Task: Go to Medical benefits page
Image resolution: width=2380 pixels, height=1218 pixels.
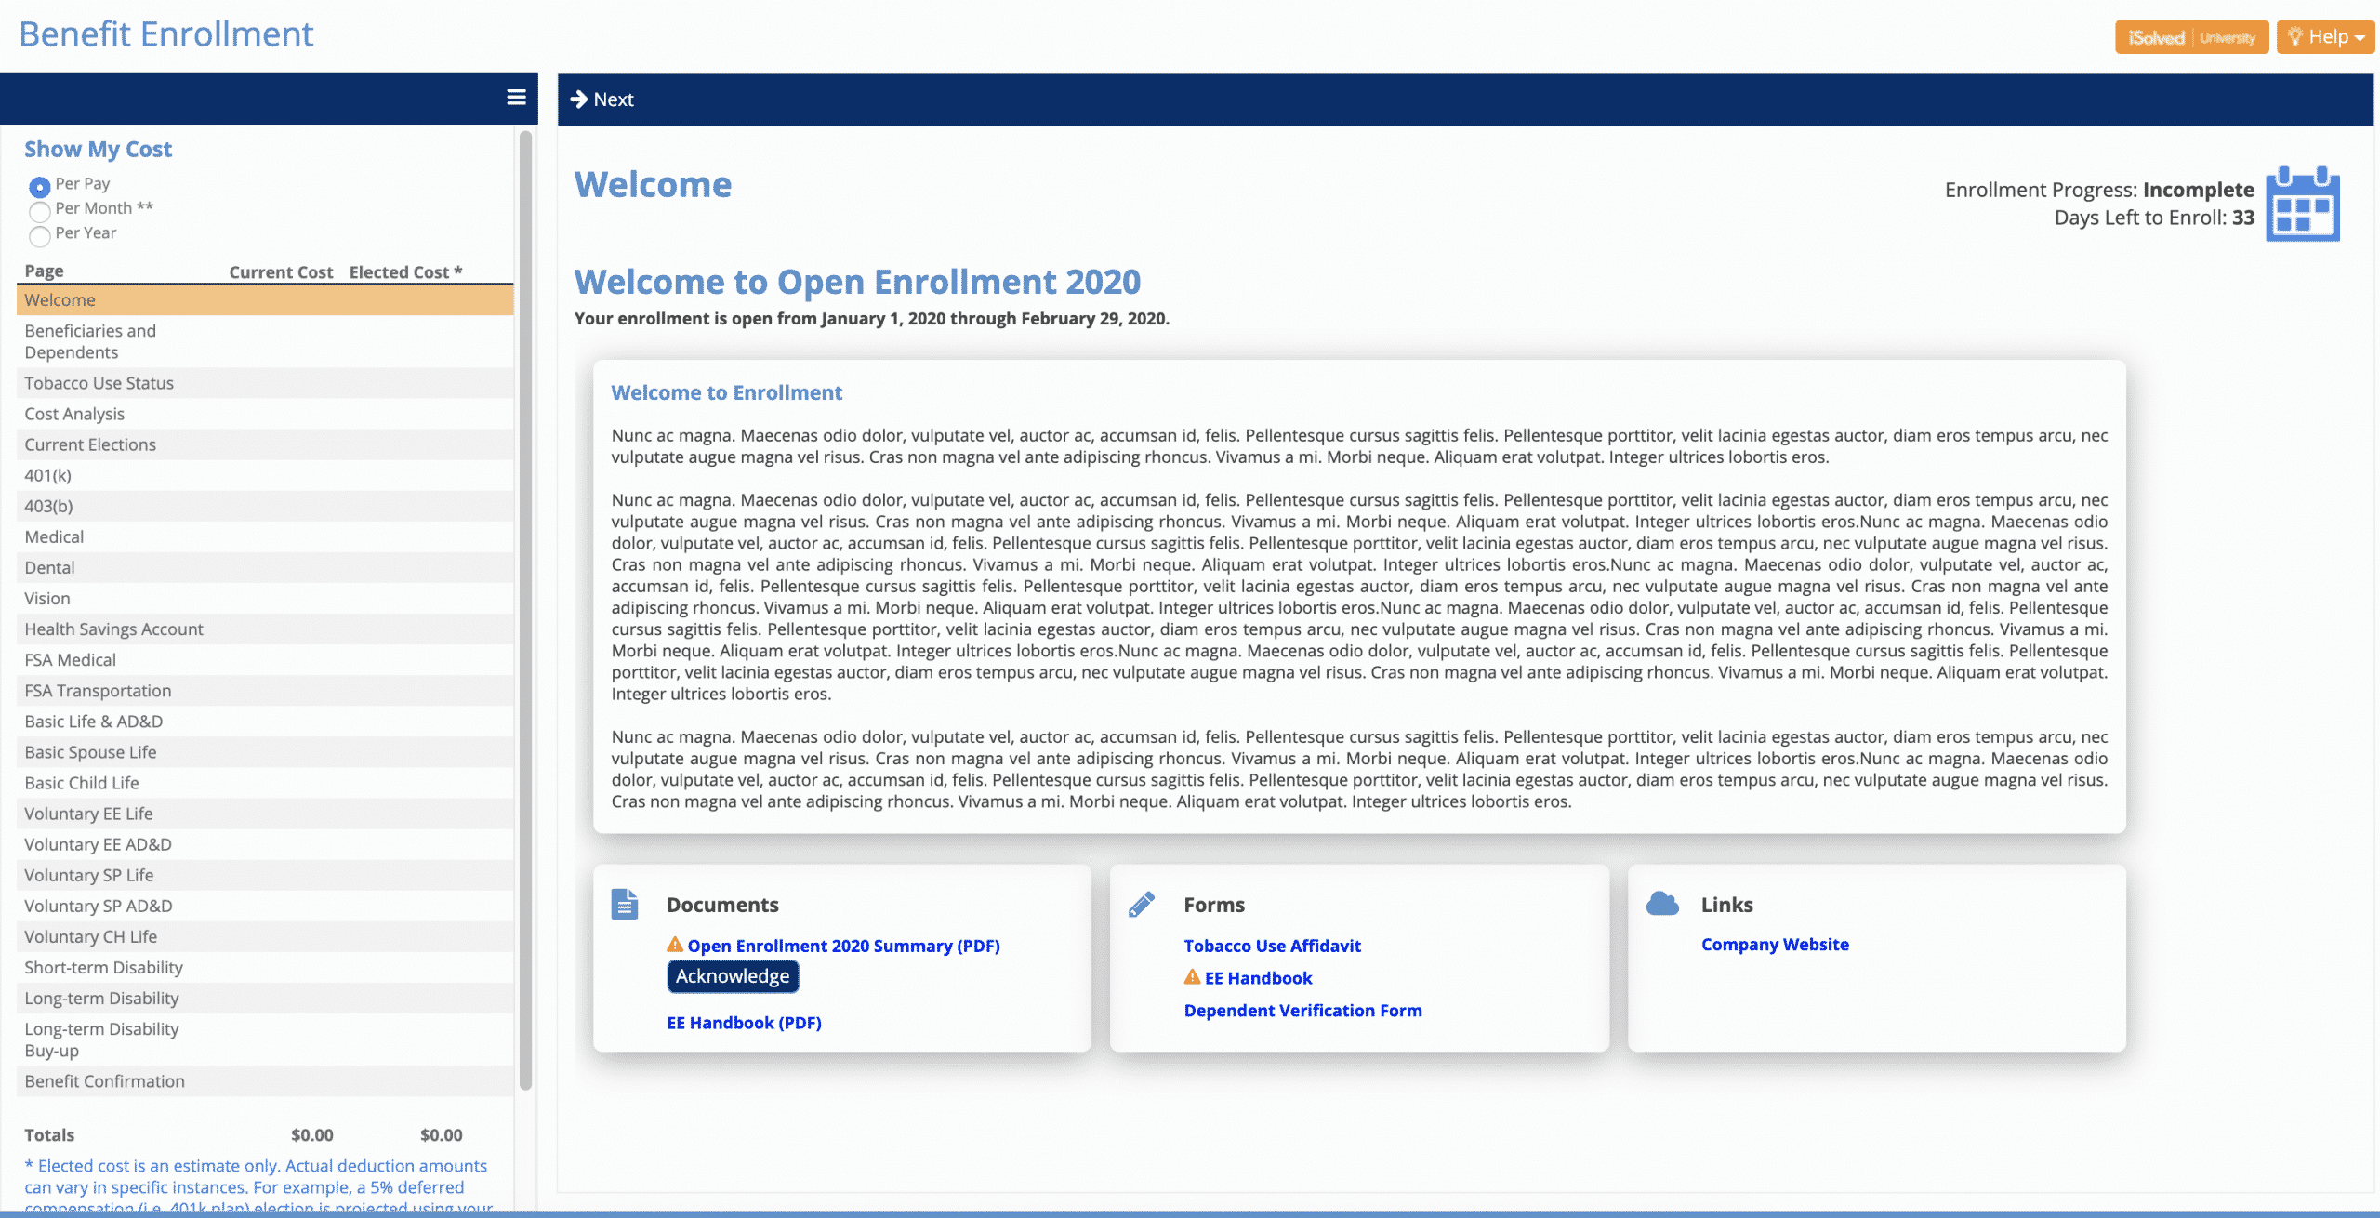Action: pos(265,536)
